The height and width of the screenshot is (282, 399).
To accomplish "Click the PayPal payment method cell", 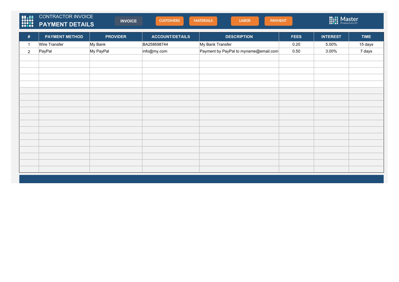I will [64, 51].
